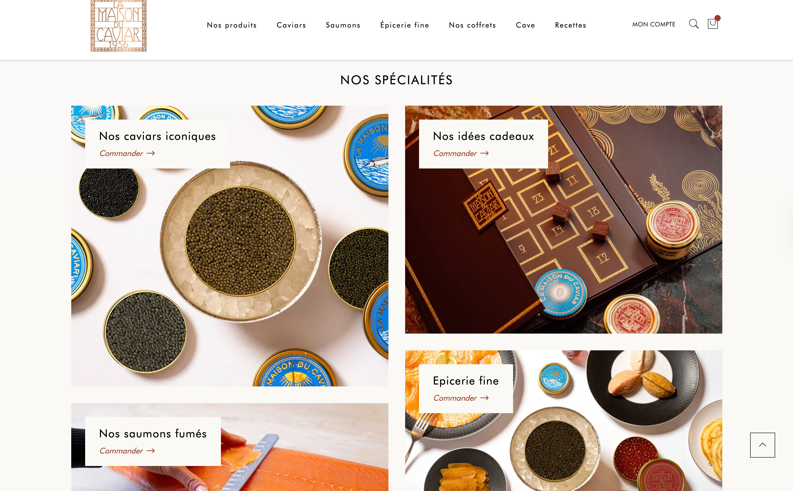This screenshot has height=491, width=793.
Task: Click arrow next to caviars iconiques Commander
Action: (151, 153)
